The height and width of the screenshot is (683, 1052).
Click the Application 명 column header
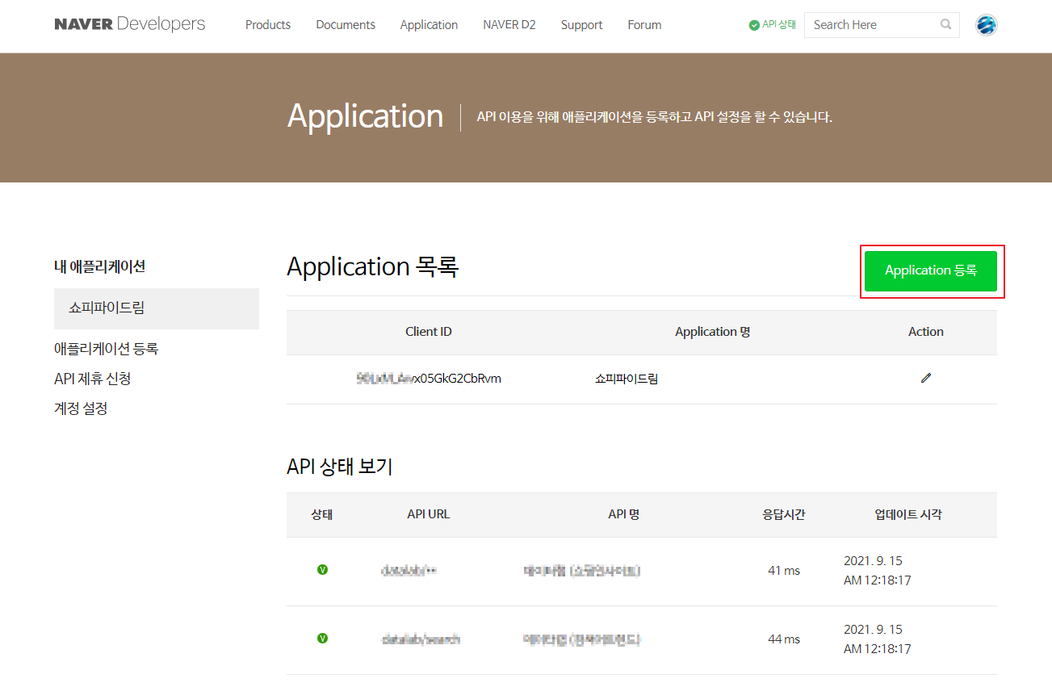[713, 332]
